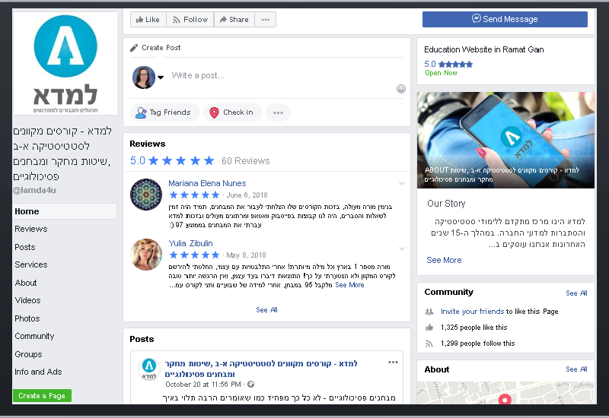Open the emoji picker smiley icon
Screen dimensions: 609x418
[x=401, y=89]
